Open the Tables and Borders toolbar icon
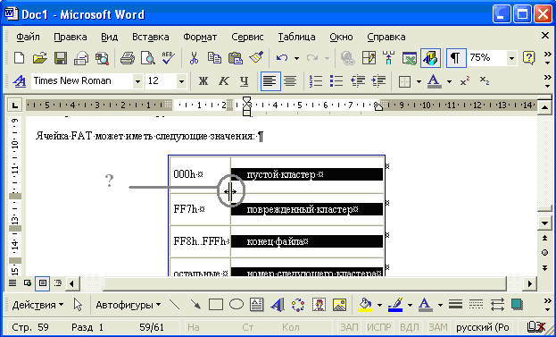The width and height of the screenshot is (556, 337). click(x=369, y=58)
